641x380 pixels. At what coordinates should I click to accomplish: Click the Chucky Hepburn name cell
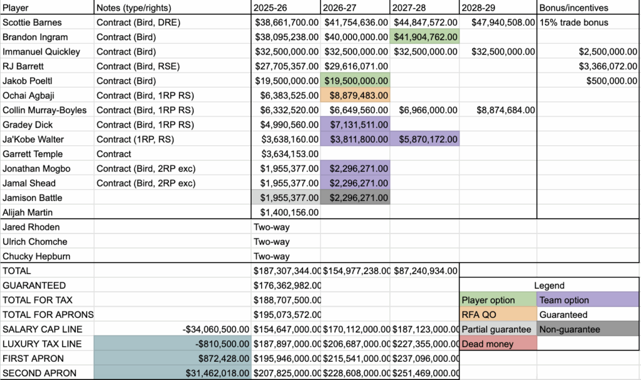pyautogui.click(x=47, y=256)
